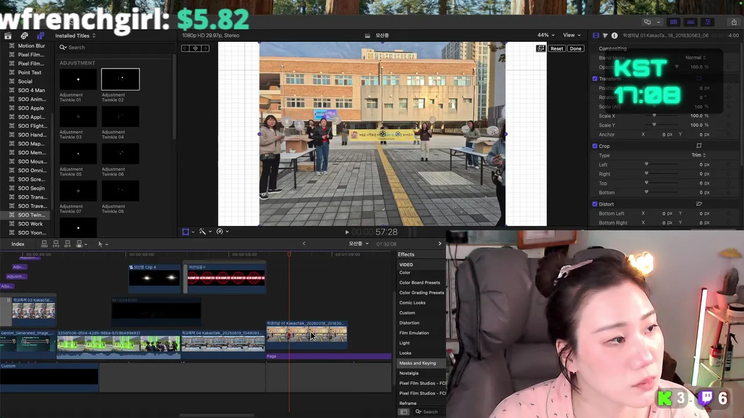Screen dimensions: 744x418
Task: Toggle the inspector panel sliders button
Action: point(707,22)
